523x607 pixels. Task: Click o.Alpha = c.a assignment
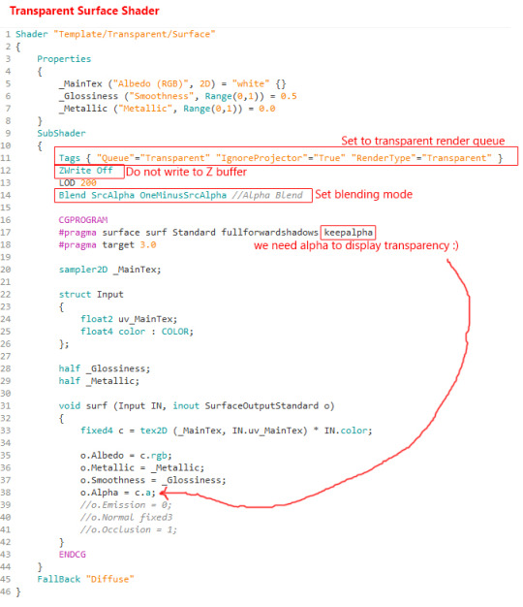click(118, 493)
